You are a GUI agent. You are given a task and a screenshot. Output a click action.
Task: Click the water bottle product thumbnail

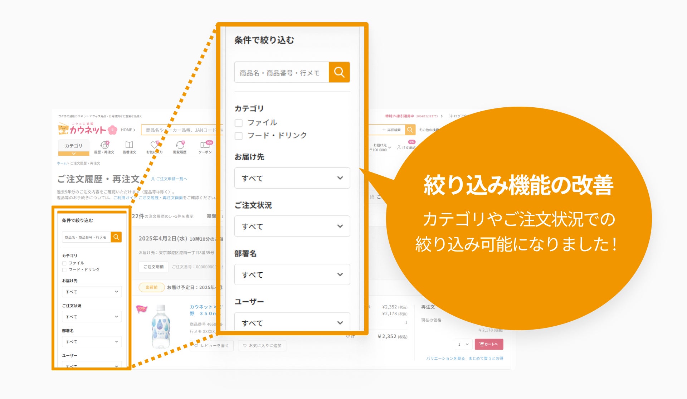[161, 326]
